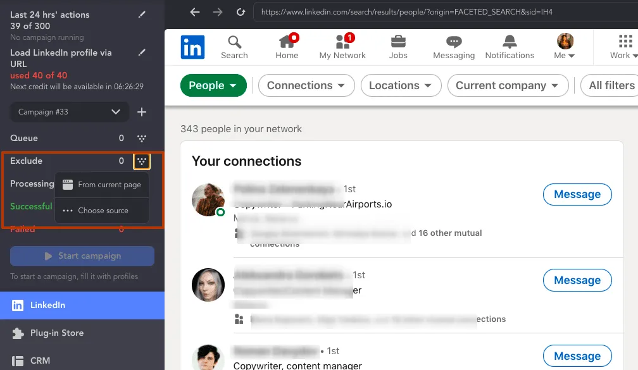Open My Network in LinkedIn nav
The height and width of the screenshot is (370, 638).
[x=342, y=47]
